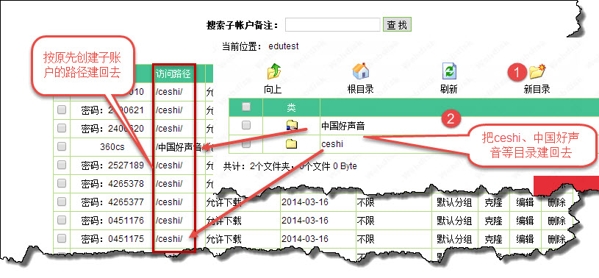Click the 类 column header
599x278 pixels.
291,107
